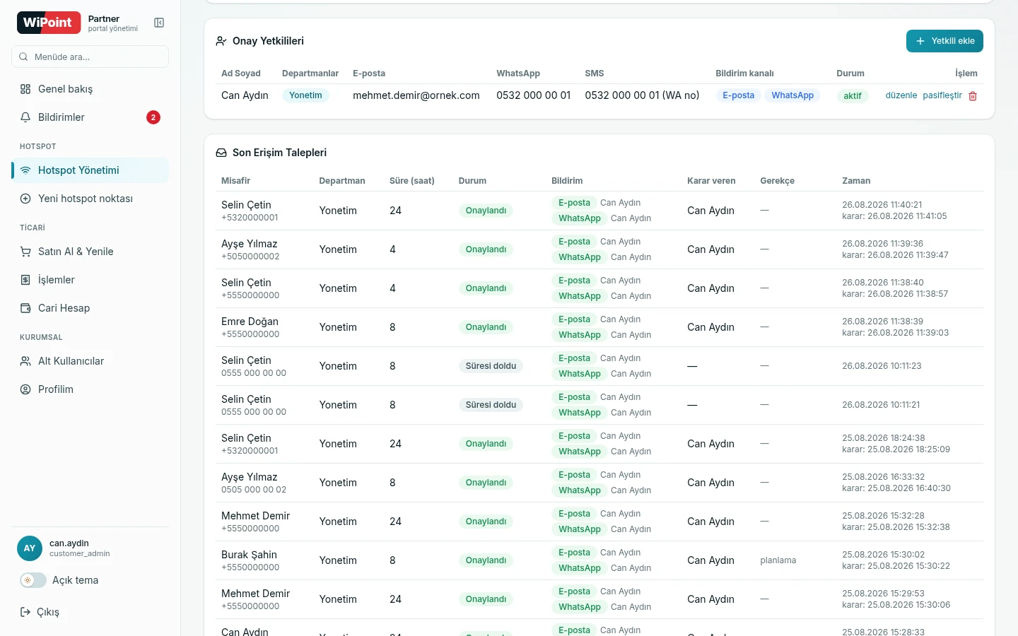Click Emre Doğan guest name

(x=250, y=322)
